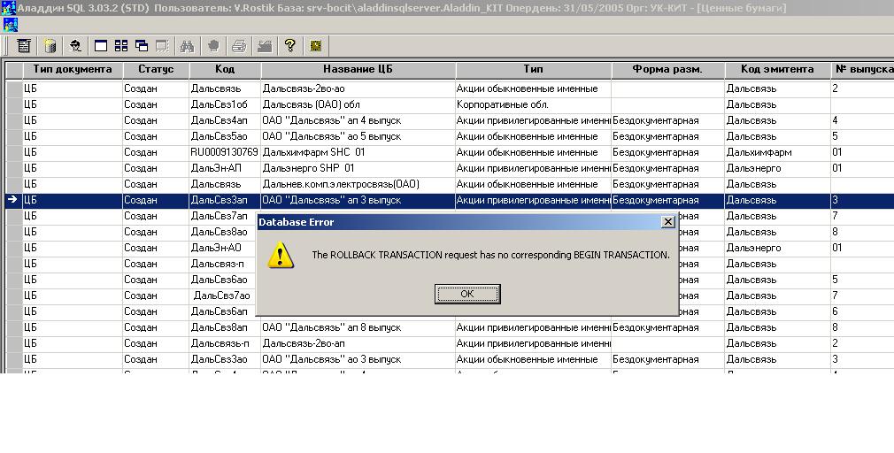Click the 'ДальЭн-АП' code cell

pyautogui.click(x=225, y=169)
